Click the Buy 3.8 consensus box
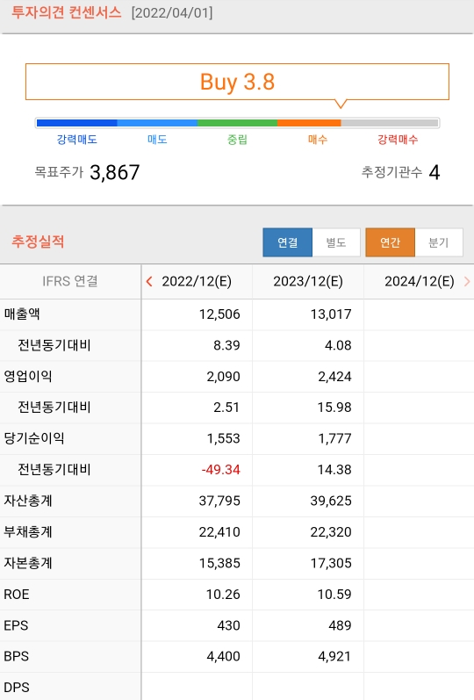Screen dimensions: 474x700 (x=237, y=82)
